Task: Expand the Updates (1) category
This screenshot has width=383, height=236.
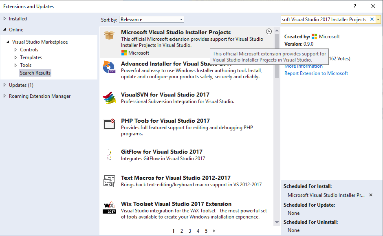Action: [x=4, y=85]
